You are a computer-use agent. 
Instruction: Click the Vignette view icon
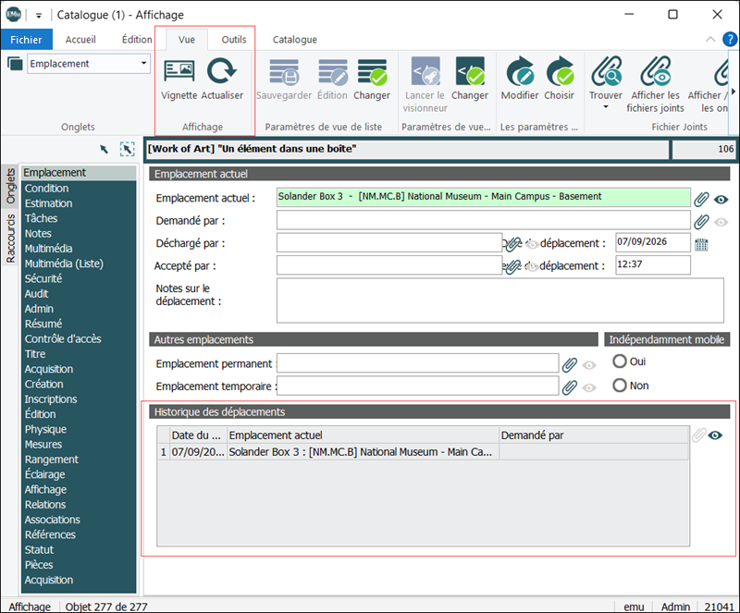[179, 71]
